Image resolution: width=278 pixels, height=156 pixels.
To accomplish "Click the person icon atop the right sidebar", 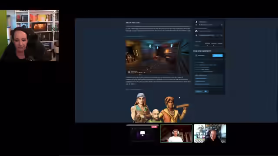I will (x=196, y=22).
